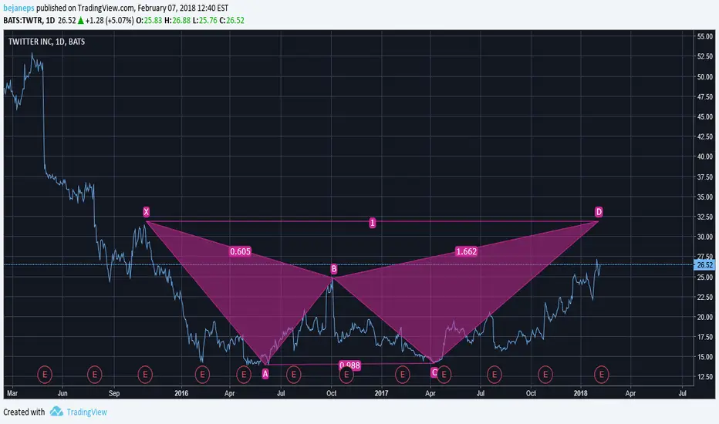Screen dimensions: 719x424
Task: Select the D point label of the pattern
Action: [599, 212]
